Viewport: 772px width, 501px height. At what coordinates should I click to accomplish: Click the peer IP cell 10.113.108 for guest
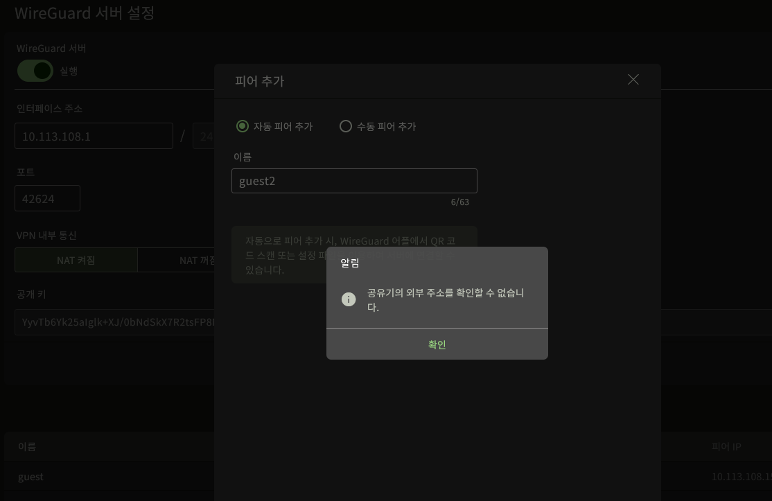[742, 476]
